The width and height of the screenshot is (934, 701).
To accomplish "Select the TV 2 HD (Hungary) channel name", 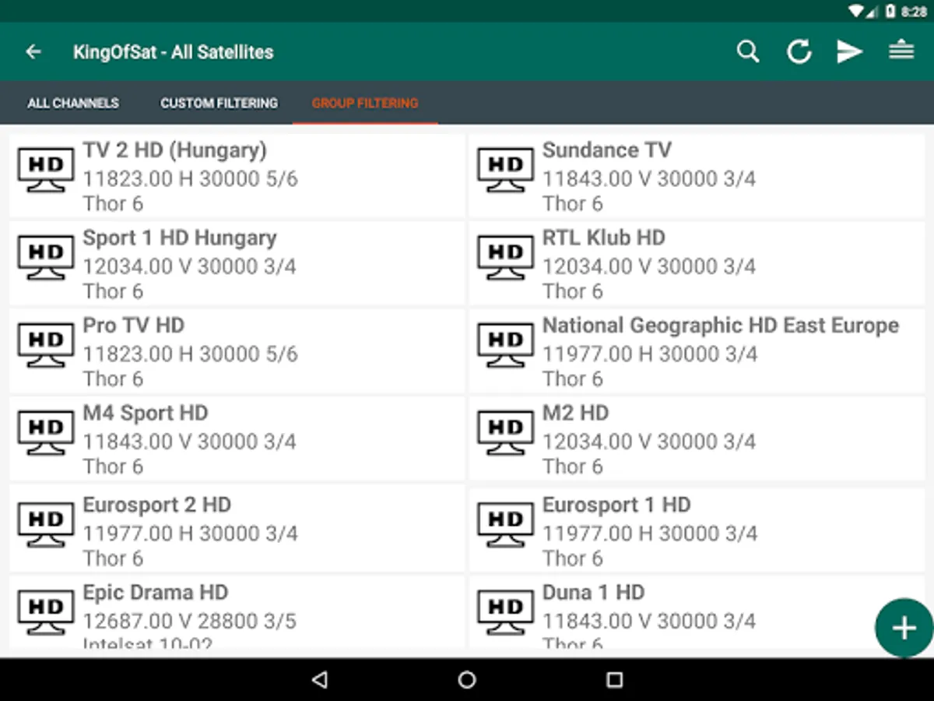I will point(175,150).
